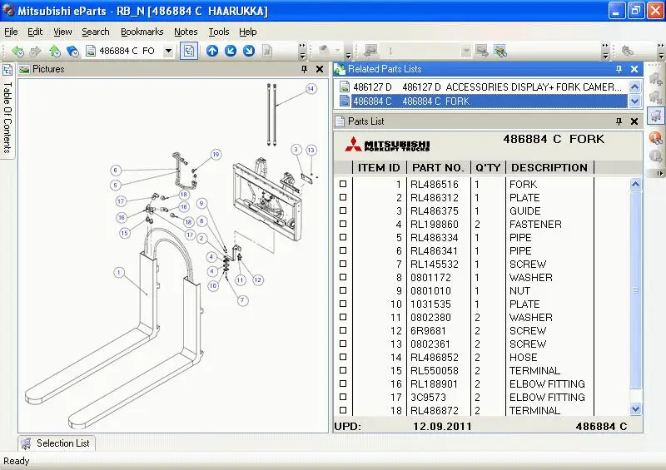Toggle the table of contents toolbar button
This screenshot has width=666, height=470.
click(x=189, y=52)
